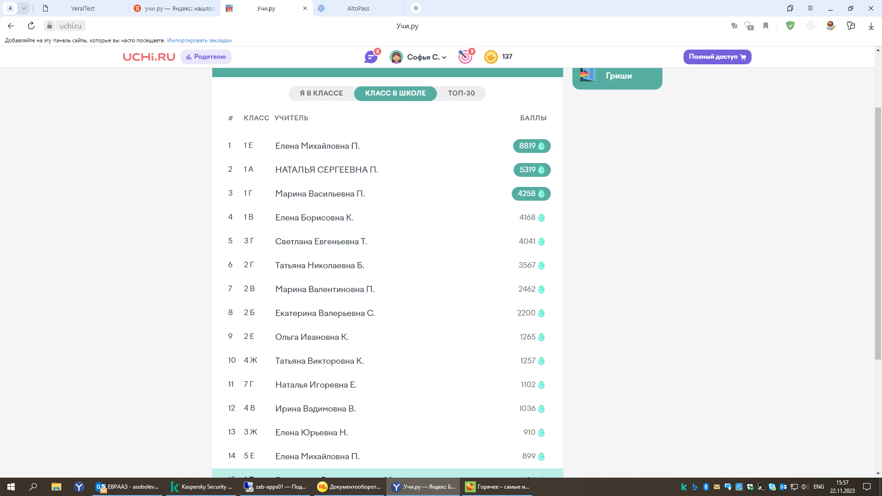Click the Bluetooth icon in the system tray
This screenshot has height=496, width=882.
(x=706, y=487)
